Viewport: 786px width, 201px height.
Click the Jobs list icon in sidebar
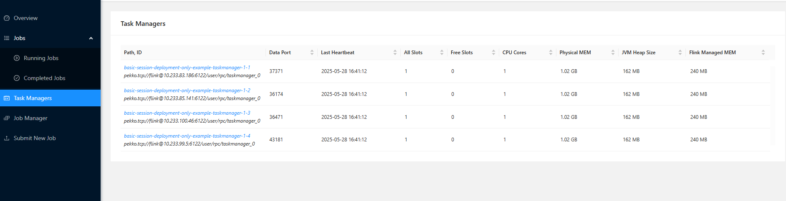point(7,38)
